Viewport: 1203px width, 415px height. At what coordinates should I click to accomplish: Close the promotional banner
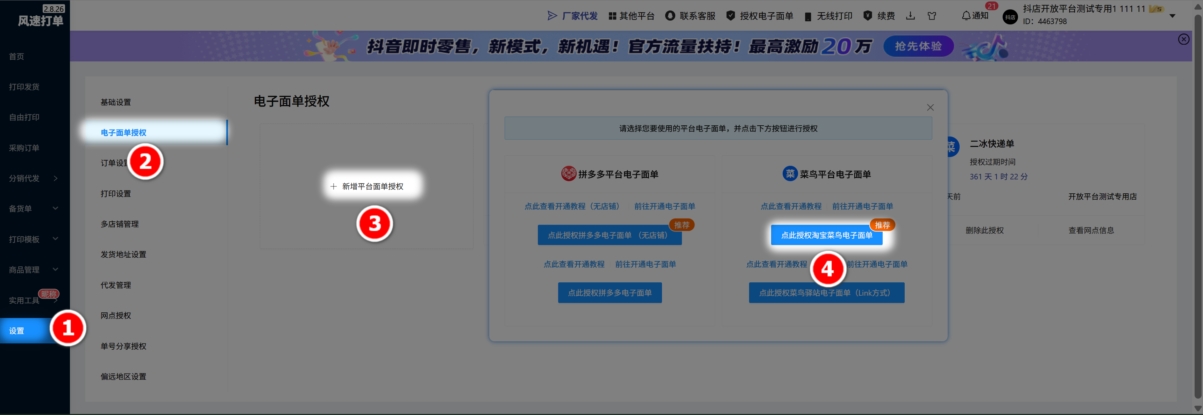click(1183, 39)
